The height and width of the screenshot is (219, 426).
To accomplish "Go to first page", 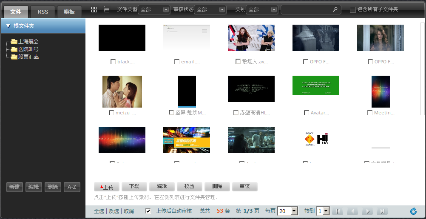I will tap(337, 211).
